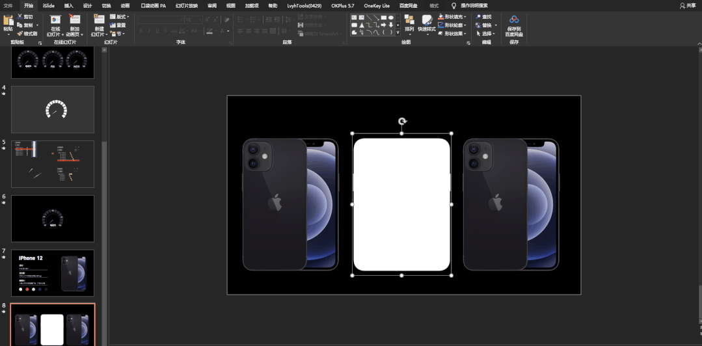Image resolution: width=702 pixels, height=346 pixels.
Task: Open Layout (版式) dropdown
Action: click(120, 16)
